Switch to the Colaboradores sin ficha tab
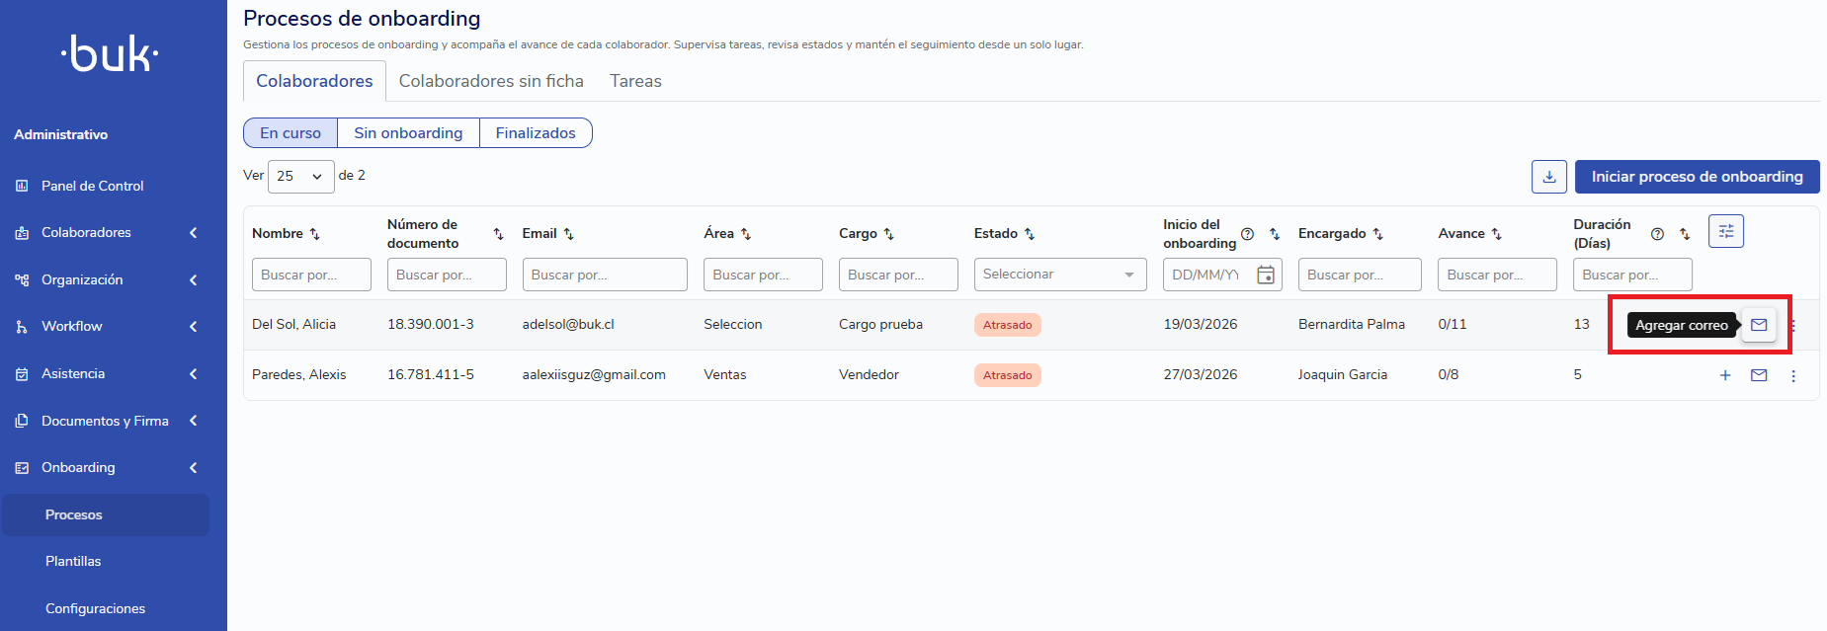 point(491,81)
